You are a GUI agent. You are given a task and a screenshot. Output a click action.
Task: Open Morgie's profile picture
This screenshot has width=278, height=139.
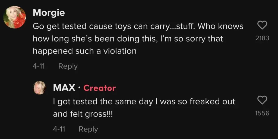point(14,17)
